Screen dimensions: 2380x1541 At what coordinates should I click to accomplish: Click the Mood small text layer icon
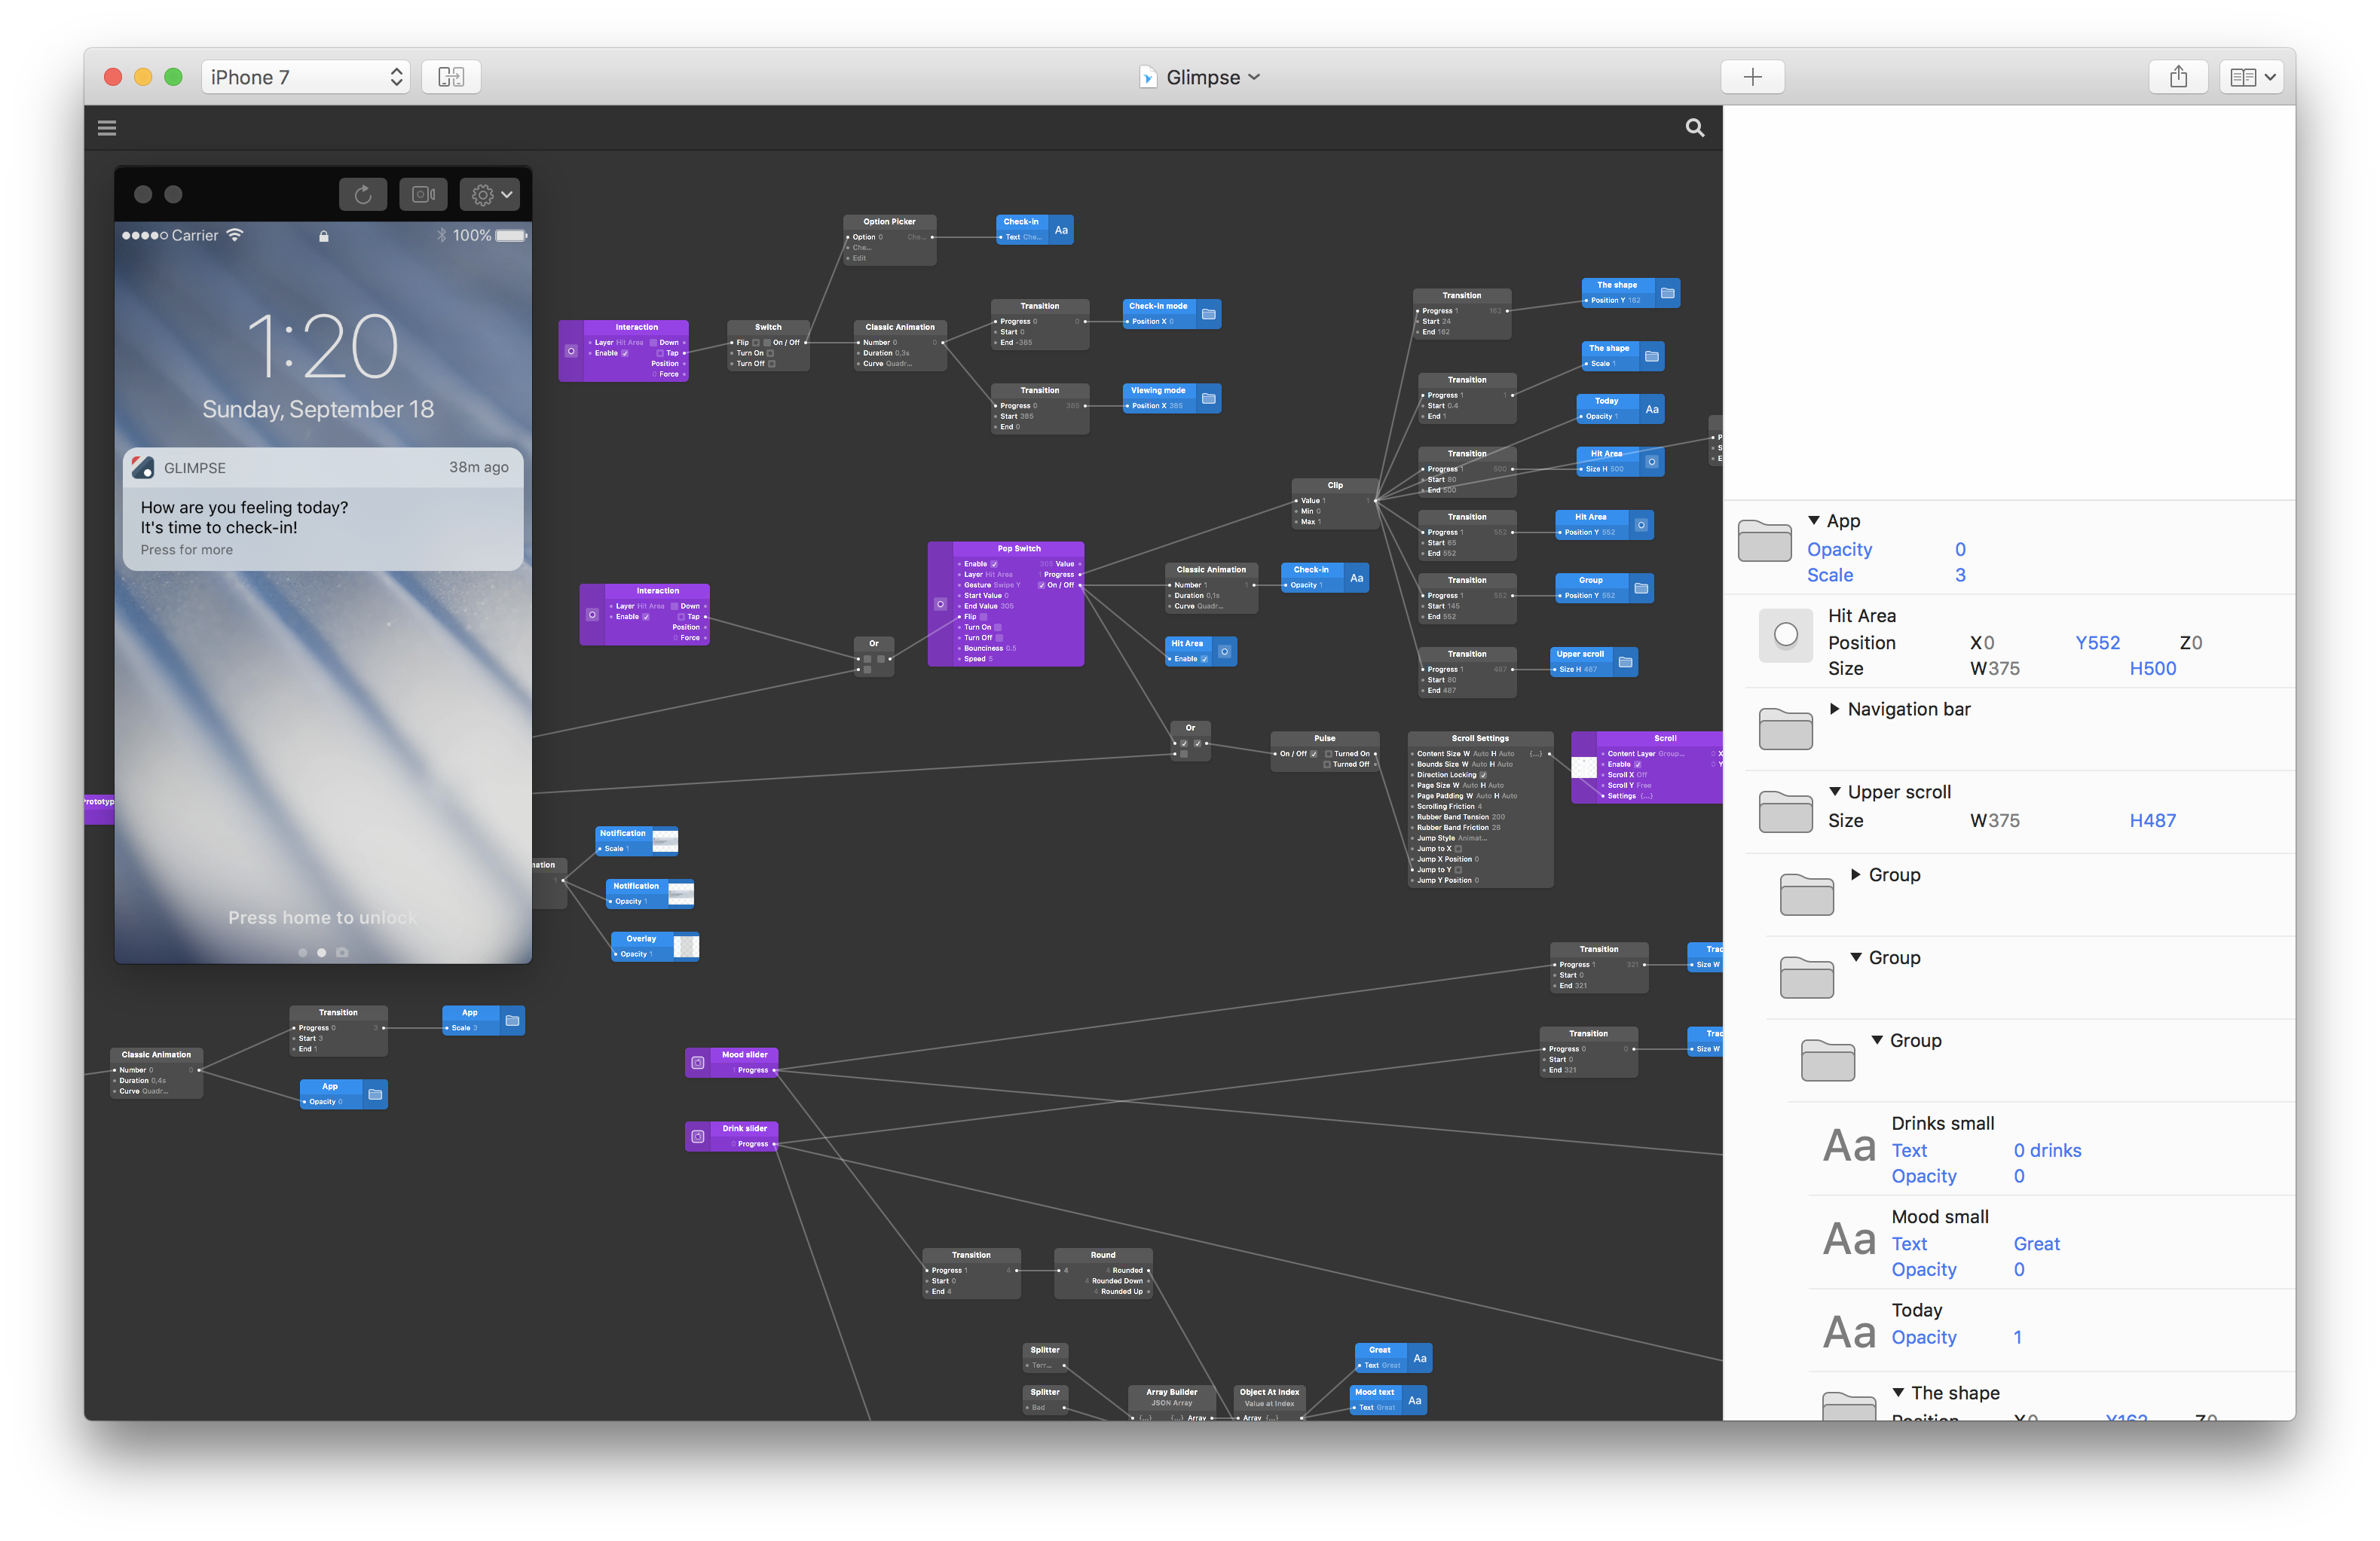click(x=1849, y=1240)
